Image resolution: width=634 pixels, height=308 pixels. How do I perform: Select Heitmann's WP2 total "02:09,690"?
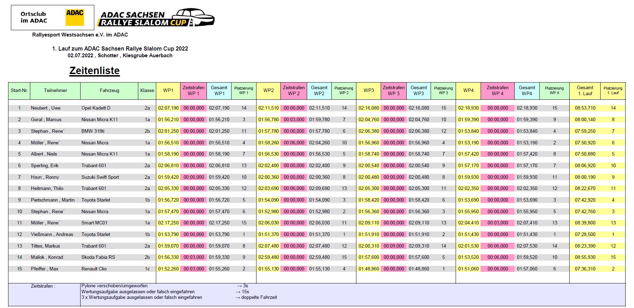(319, 189)
